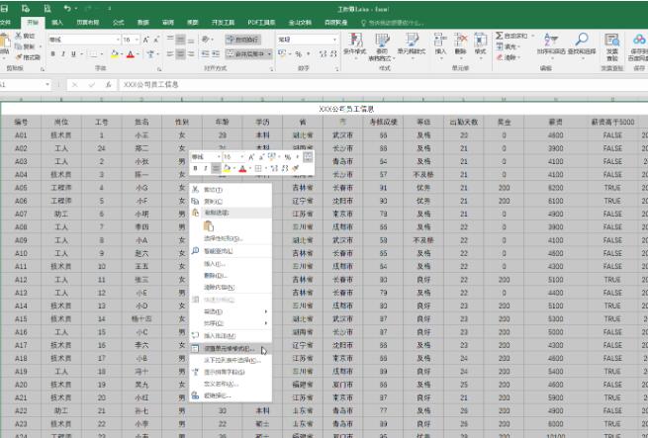648x438 pixels.
Task: Click the ribbon Fill Color yellow bucket
Action: (x=115, y=54)
